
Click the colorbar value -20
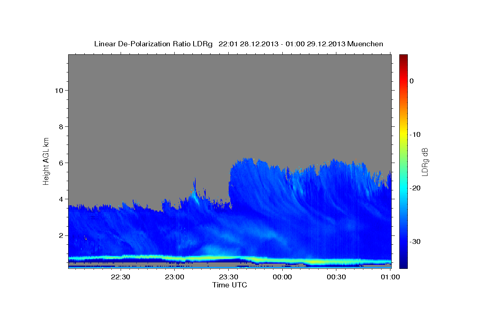[415, 188]
